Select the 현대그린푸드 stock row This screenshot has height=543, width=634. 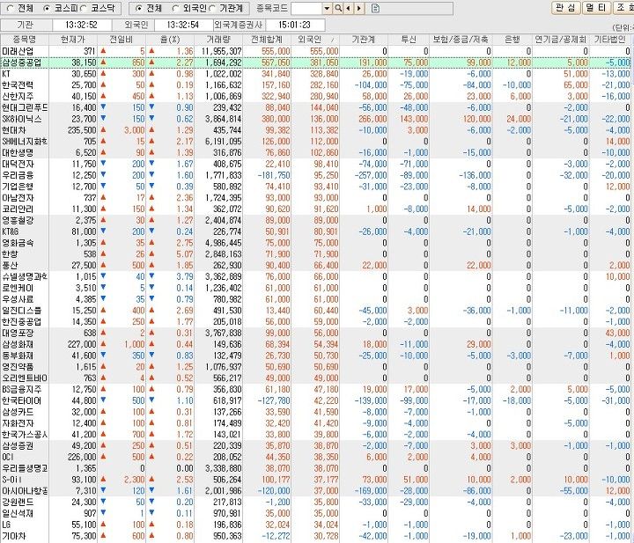click(315, 108)
